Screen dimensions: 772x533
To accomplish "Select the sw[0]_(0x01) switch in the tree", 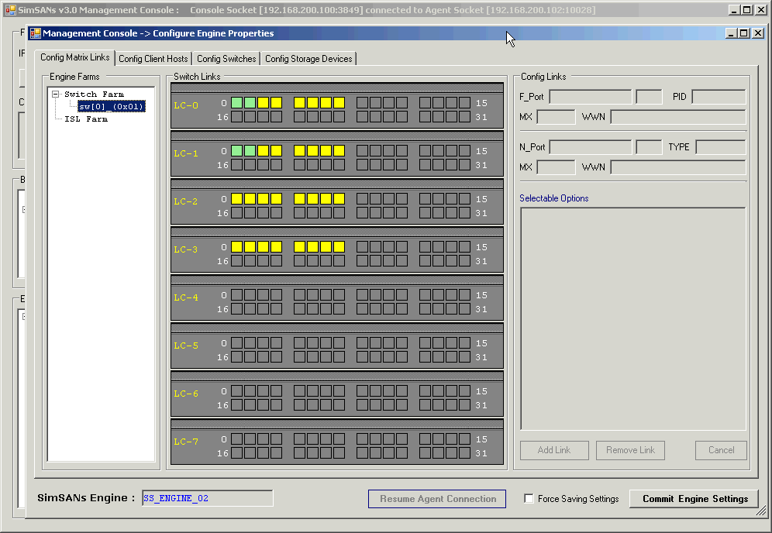I will point(112,106).
